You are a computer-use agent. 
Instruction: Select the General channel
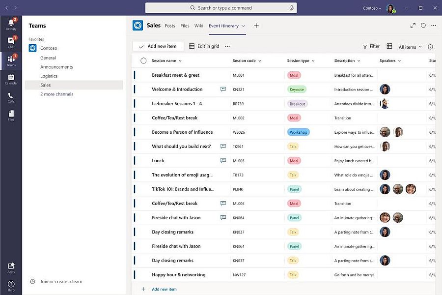point(48,58)
